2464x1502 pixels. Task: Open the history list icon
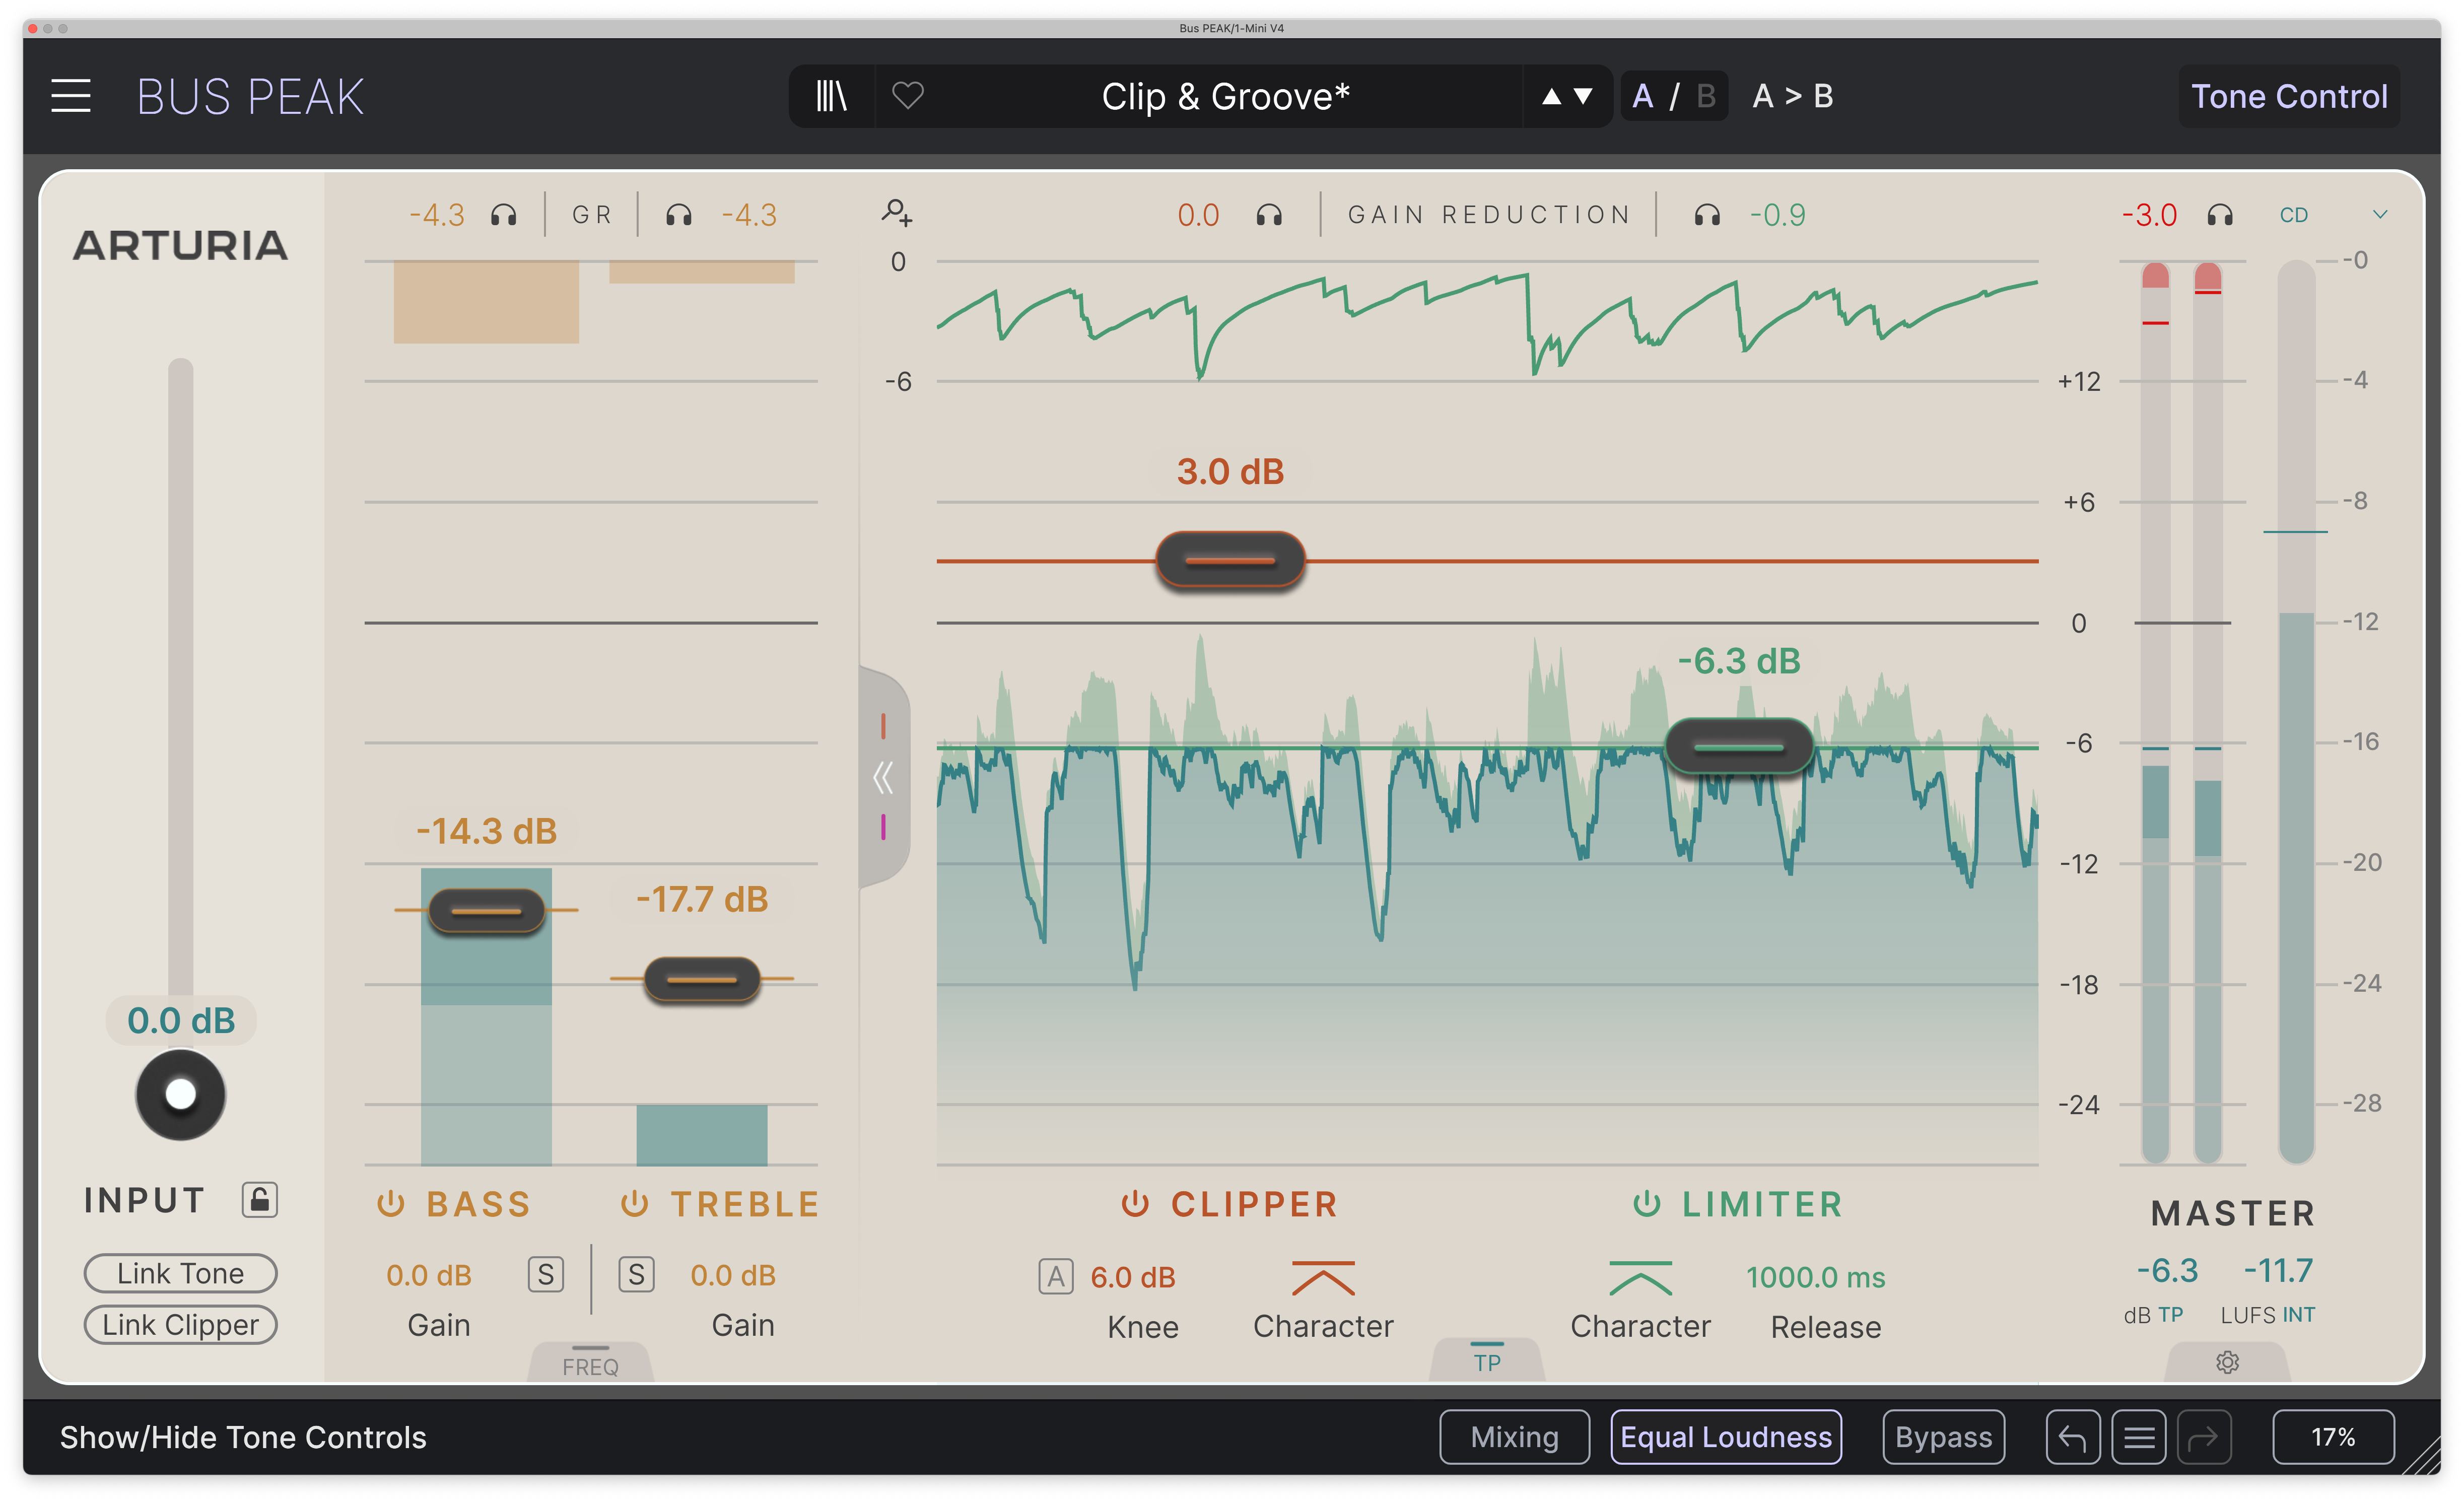(2139, 1437)
